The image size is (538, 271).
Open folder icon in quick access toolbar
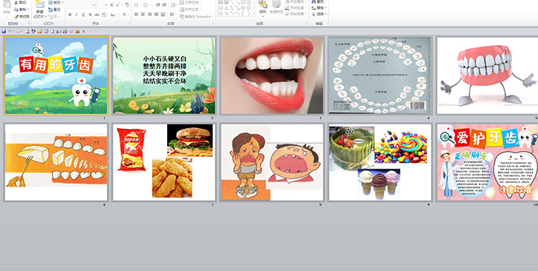(x=39, y=31)
